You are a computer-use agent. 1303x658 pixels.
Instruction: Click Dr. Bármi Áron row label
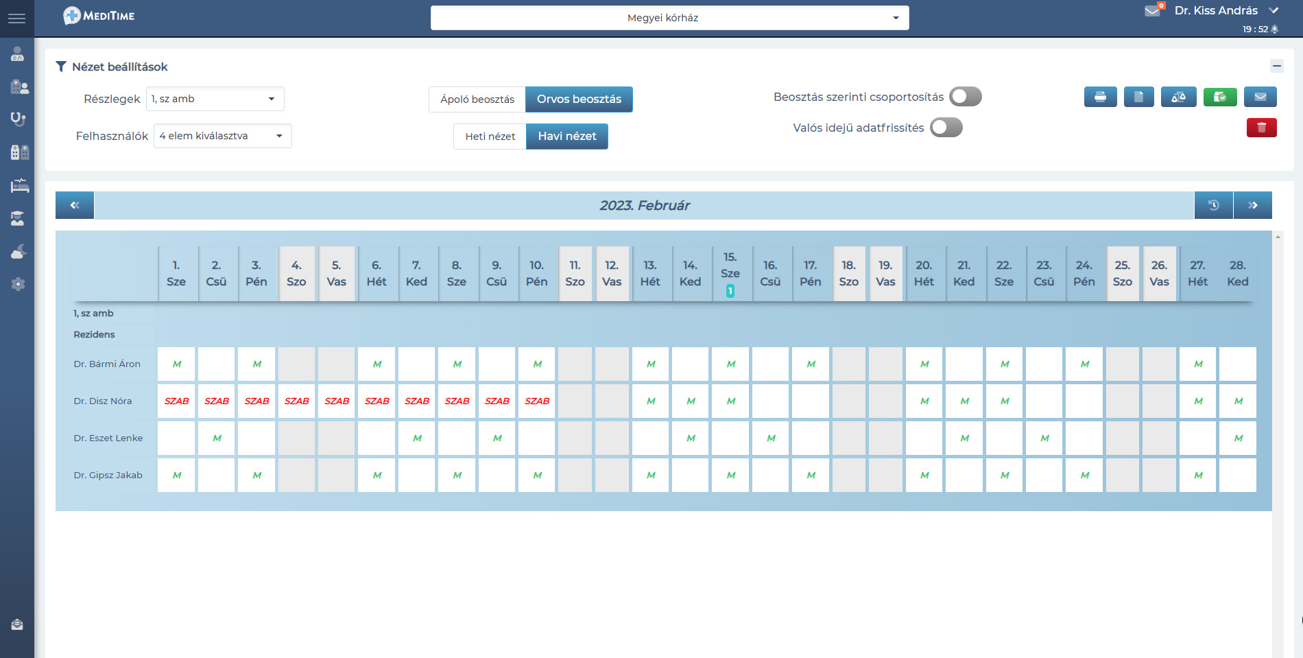click(107, 364)
